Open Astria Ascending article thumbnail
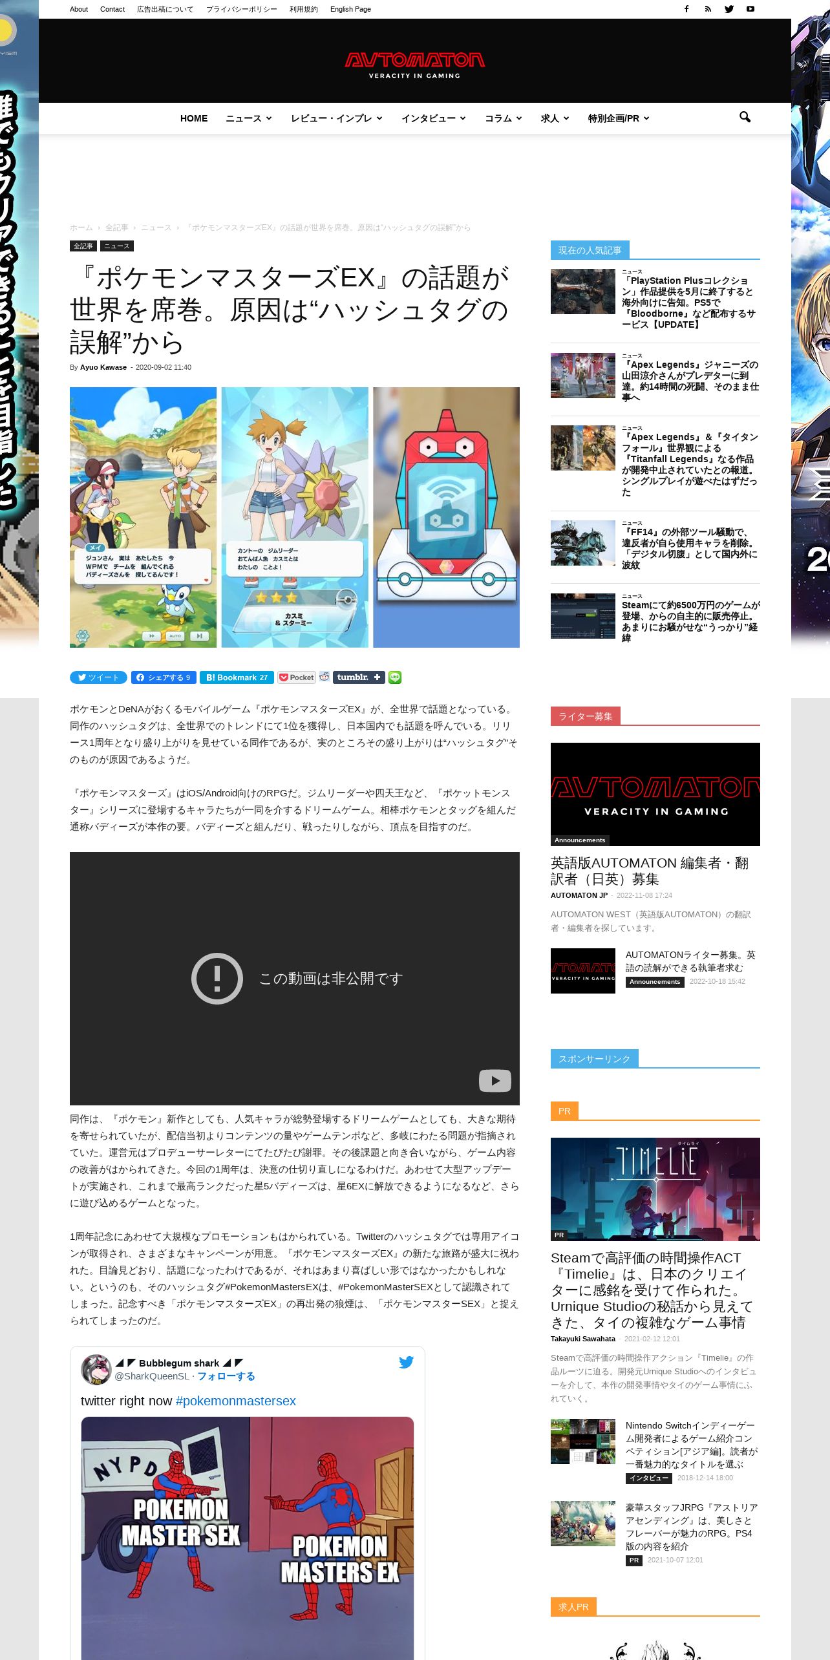 (583, 1524)
